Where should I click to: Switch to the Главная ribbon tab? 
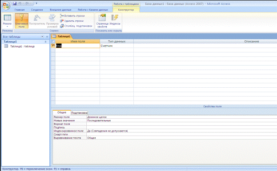tap(20, 10)
